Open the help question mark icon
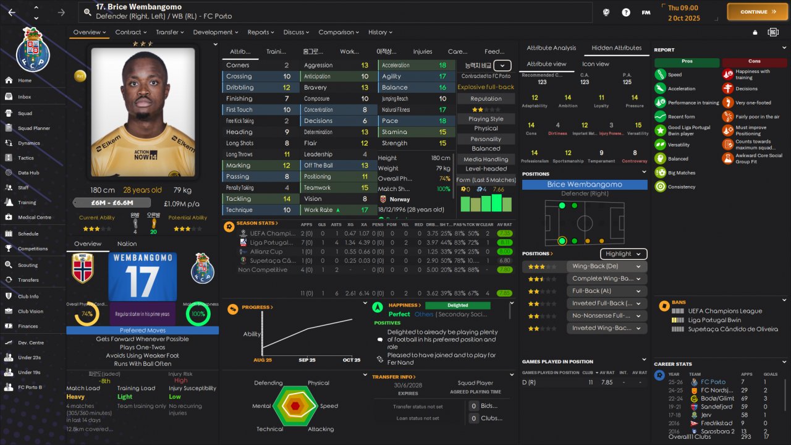The height and width of the screenshot is (445, 791). tap(626, 12)
